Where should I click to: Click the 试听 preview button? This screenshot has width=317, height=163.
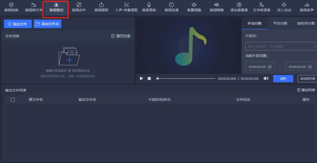tap(283, 78)
